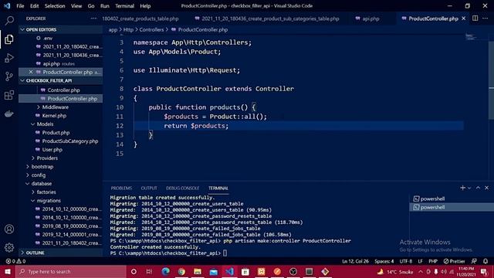Expand the factories folder
The width and height of the screenshot is (494, 278).
[x=46, y=192]
